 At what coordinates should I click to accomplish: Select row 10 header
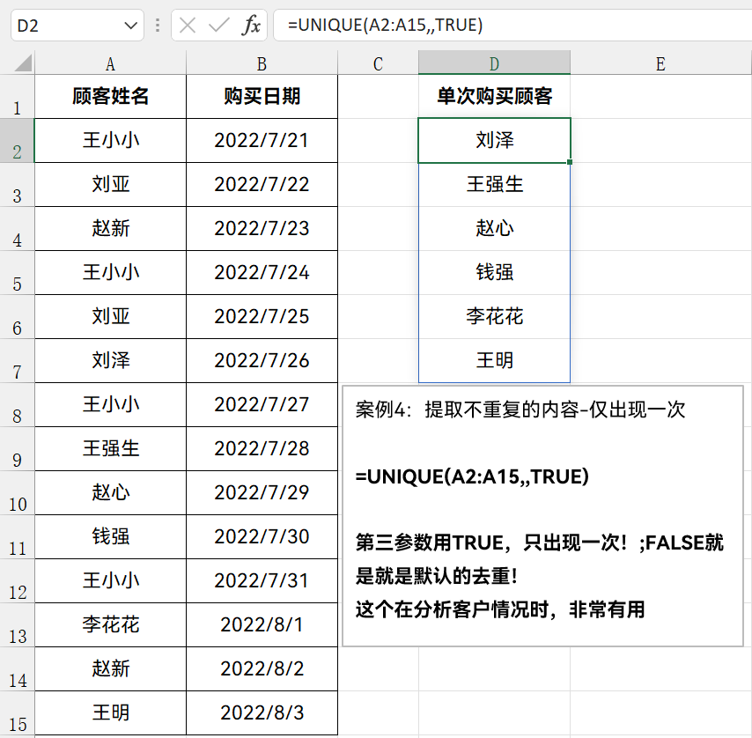[18, 493]
